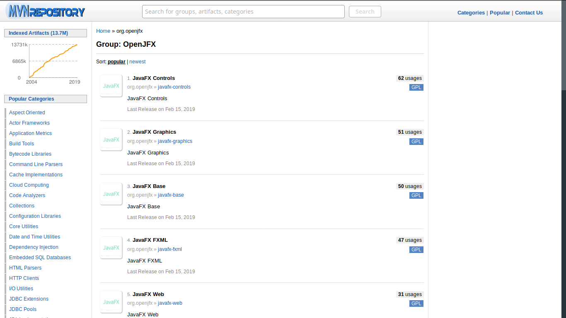Image resolution: width=566 pixels, height=318 pixels.
Task: Sort artifacts by newest
Action: tap(138, 62)
